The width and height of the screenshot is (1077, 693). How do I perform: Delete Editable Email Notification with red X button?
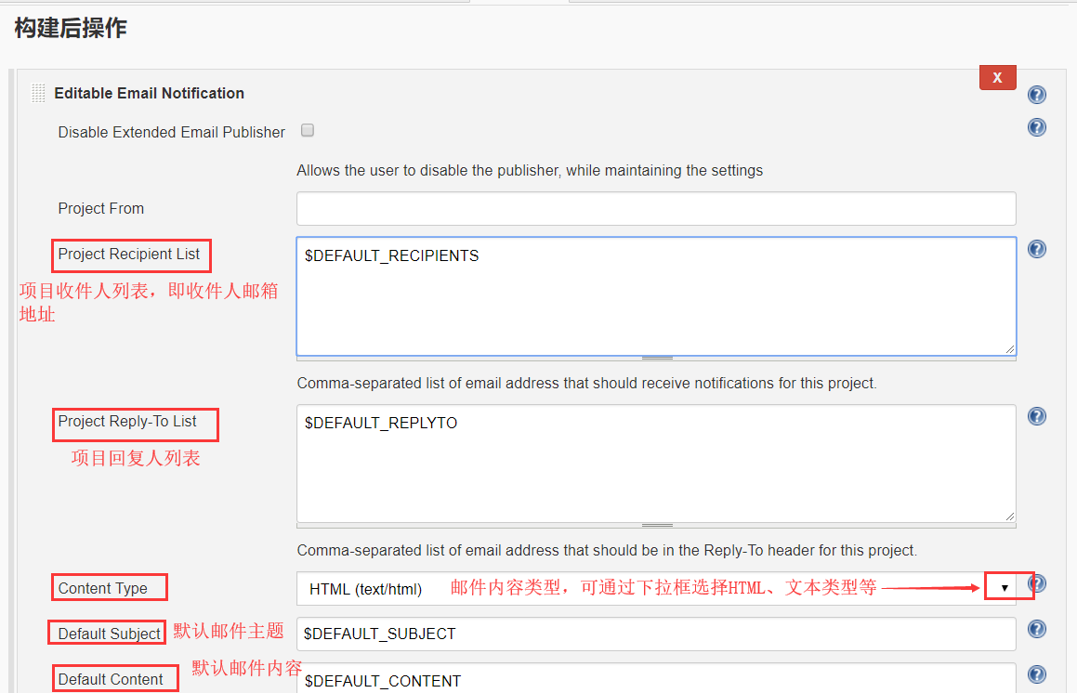(x=997, y=78)
